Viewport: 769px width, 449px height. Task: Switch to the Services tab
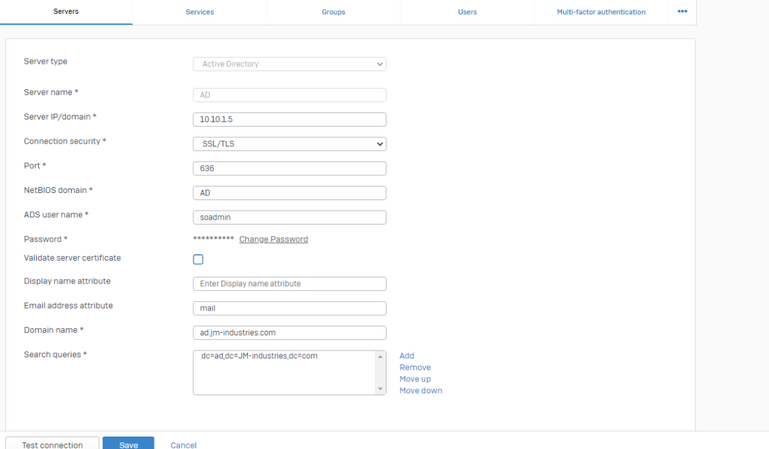tap(200, 12)
